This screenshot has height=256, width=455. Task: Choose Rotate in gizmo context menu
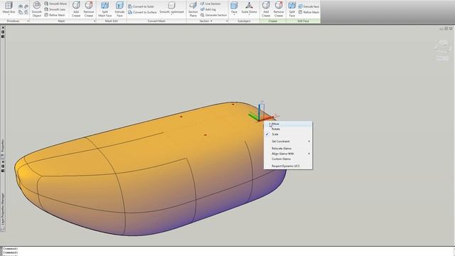(x=288, y=129)
